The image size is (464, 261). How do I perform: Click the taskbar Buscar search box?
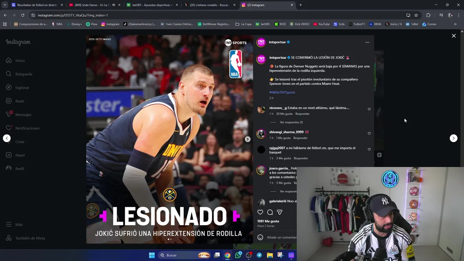pos(185,255)
